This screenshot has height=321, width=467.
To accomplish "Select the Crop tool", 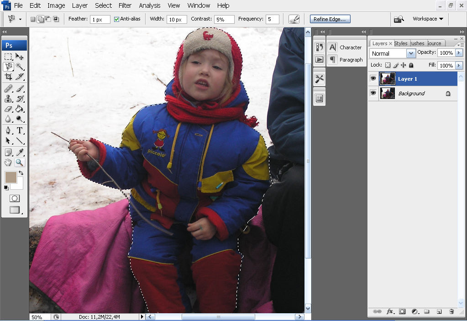I will pyautogui.click(x=8, y=77).
